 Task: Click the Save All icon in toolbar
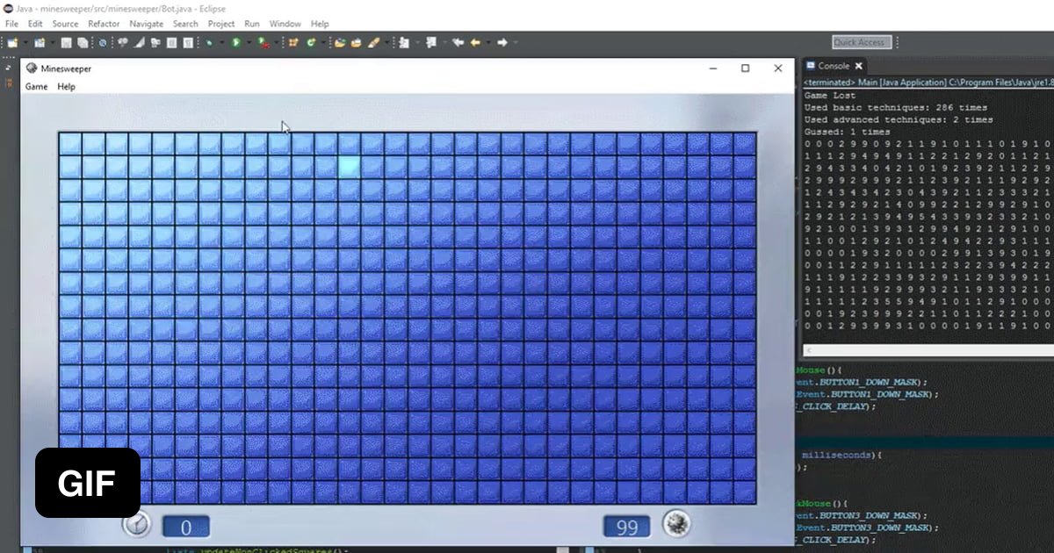(x=82, y=42)
